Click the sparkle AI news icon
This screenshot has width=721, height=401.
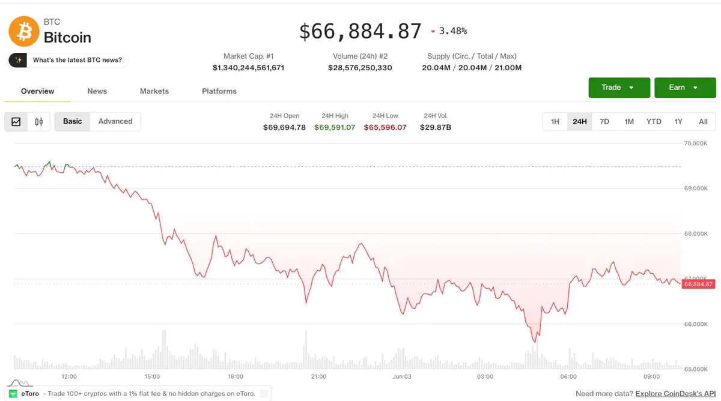tap(19, 60)
